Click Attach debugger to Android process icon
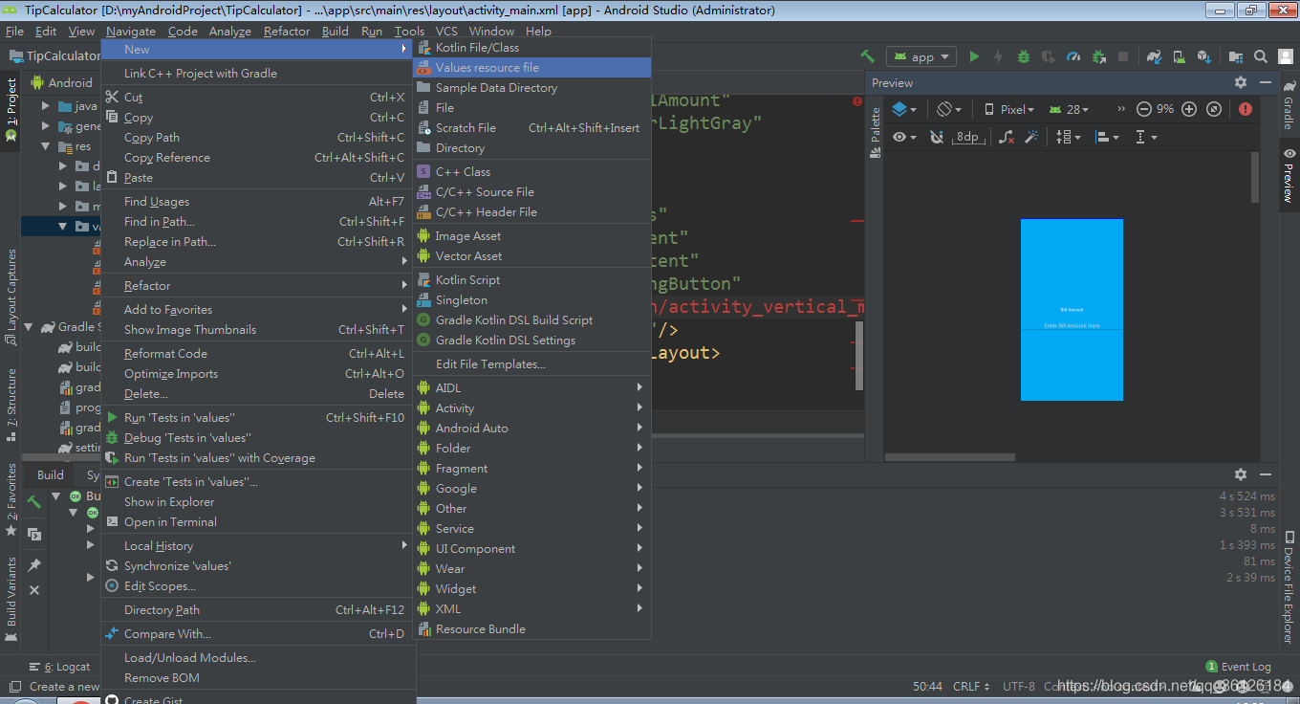Screen dimensions: 1300x704 pyautogui.click(x=1099, y=56)
